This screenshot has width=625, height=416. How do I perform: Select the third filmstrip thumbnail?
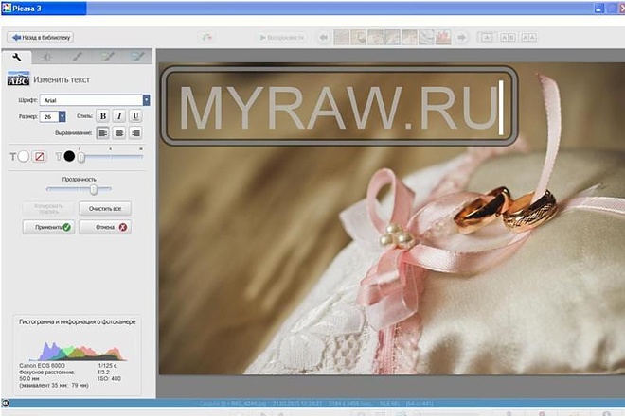[x=376, y=38]
